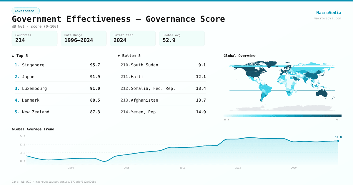Viewport: 353px width, 185px height.
Task: Select the Countries 214 stat card
Action: point(34,38)
